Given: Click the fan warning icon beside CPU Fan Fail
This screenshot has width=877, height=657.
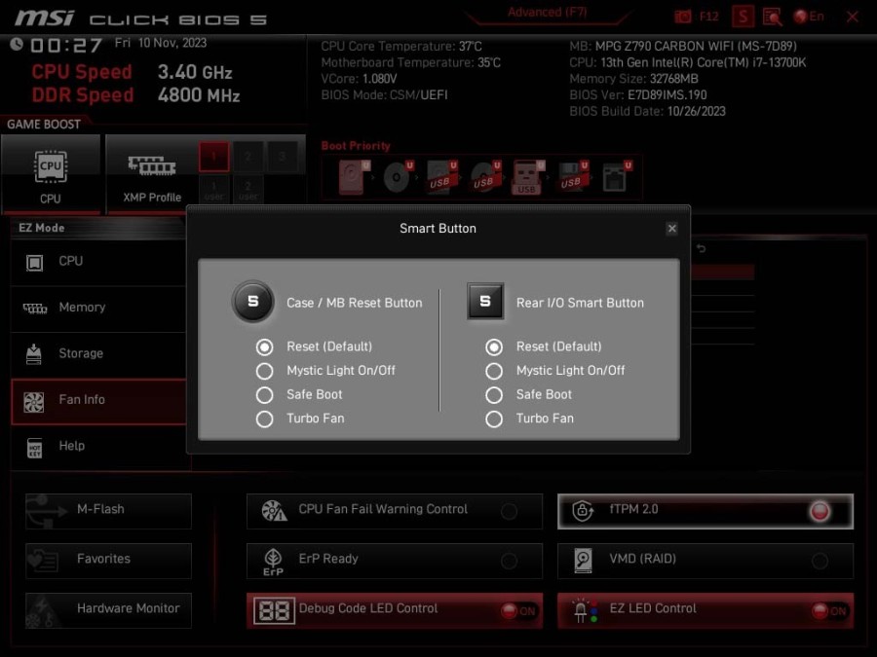Looking at the screenshot, I should point(274,511).
